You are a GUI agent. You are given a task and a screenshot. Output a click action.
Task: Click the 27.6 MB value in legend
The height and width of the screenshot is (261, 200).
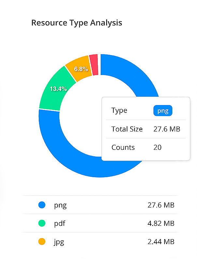click(161, 205)
